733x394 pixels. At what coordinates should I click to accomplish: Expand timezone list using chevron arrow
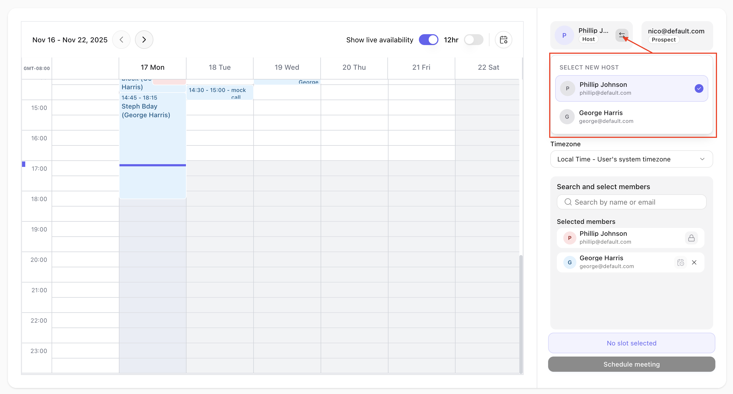pyautogui.click(x=702, y=159)
